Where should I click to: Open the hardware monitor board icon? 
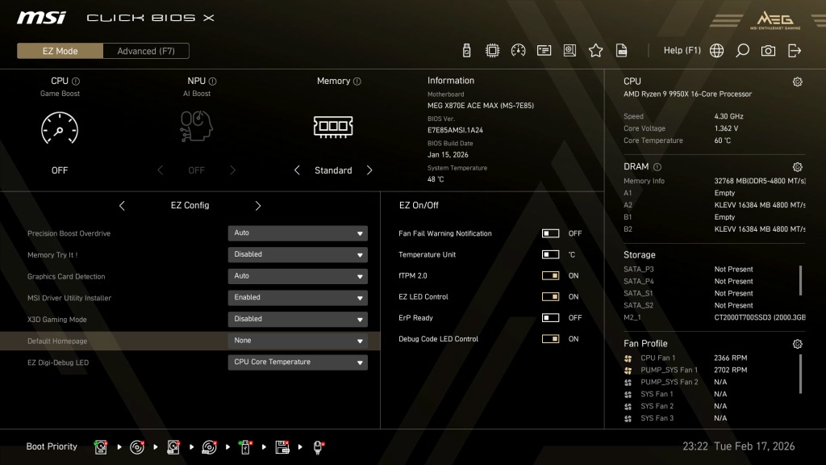(569, 51)
